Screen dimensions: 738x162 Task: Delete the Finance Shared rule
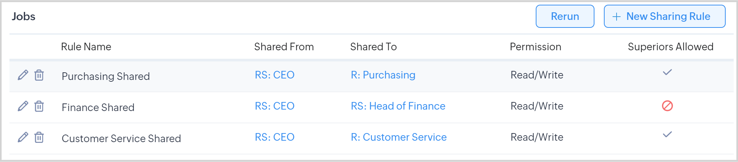click(39, 106)
